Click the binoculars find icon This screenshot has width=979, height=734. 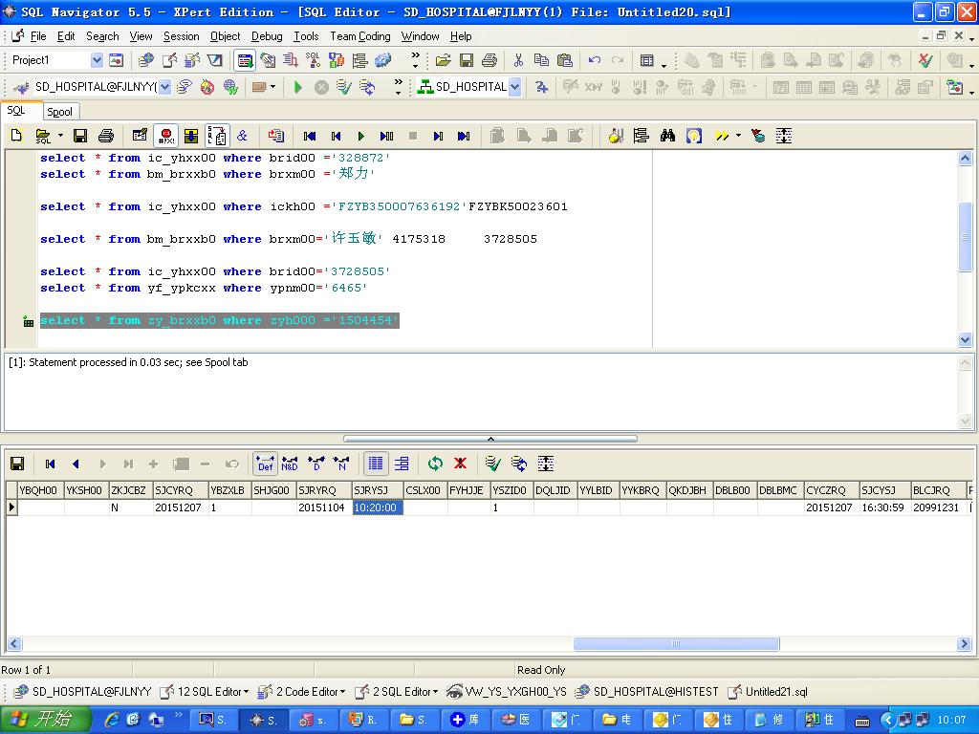pos(667,136)
